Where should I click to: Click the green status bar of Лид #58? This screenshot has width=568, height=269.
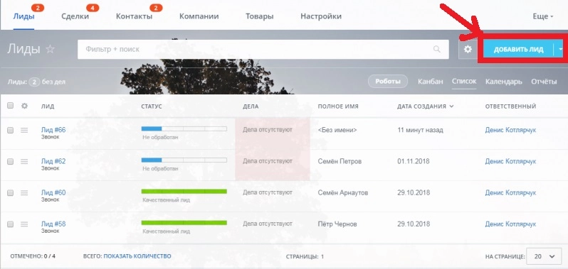click(184, 223)
